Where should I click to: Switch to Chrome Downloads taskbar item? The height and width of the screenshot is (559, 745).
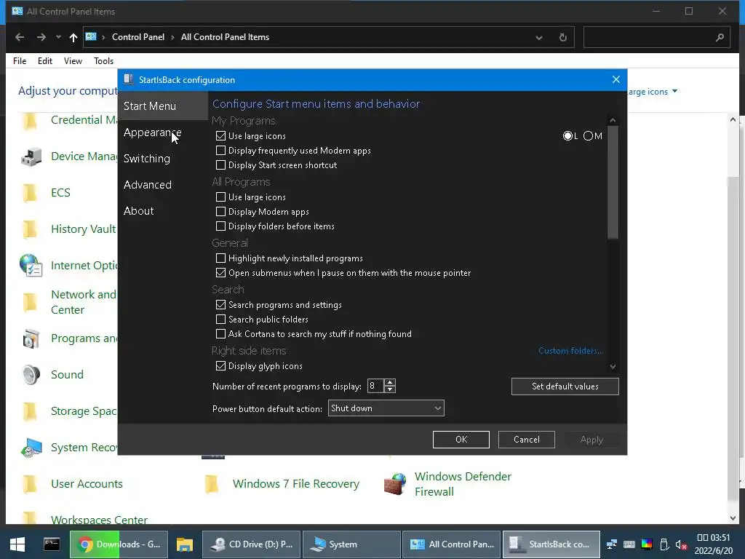[119, 544]
